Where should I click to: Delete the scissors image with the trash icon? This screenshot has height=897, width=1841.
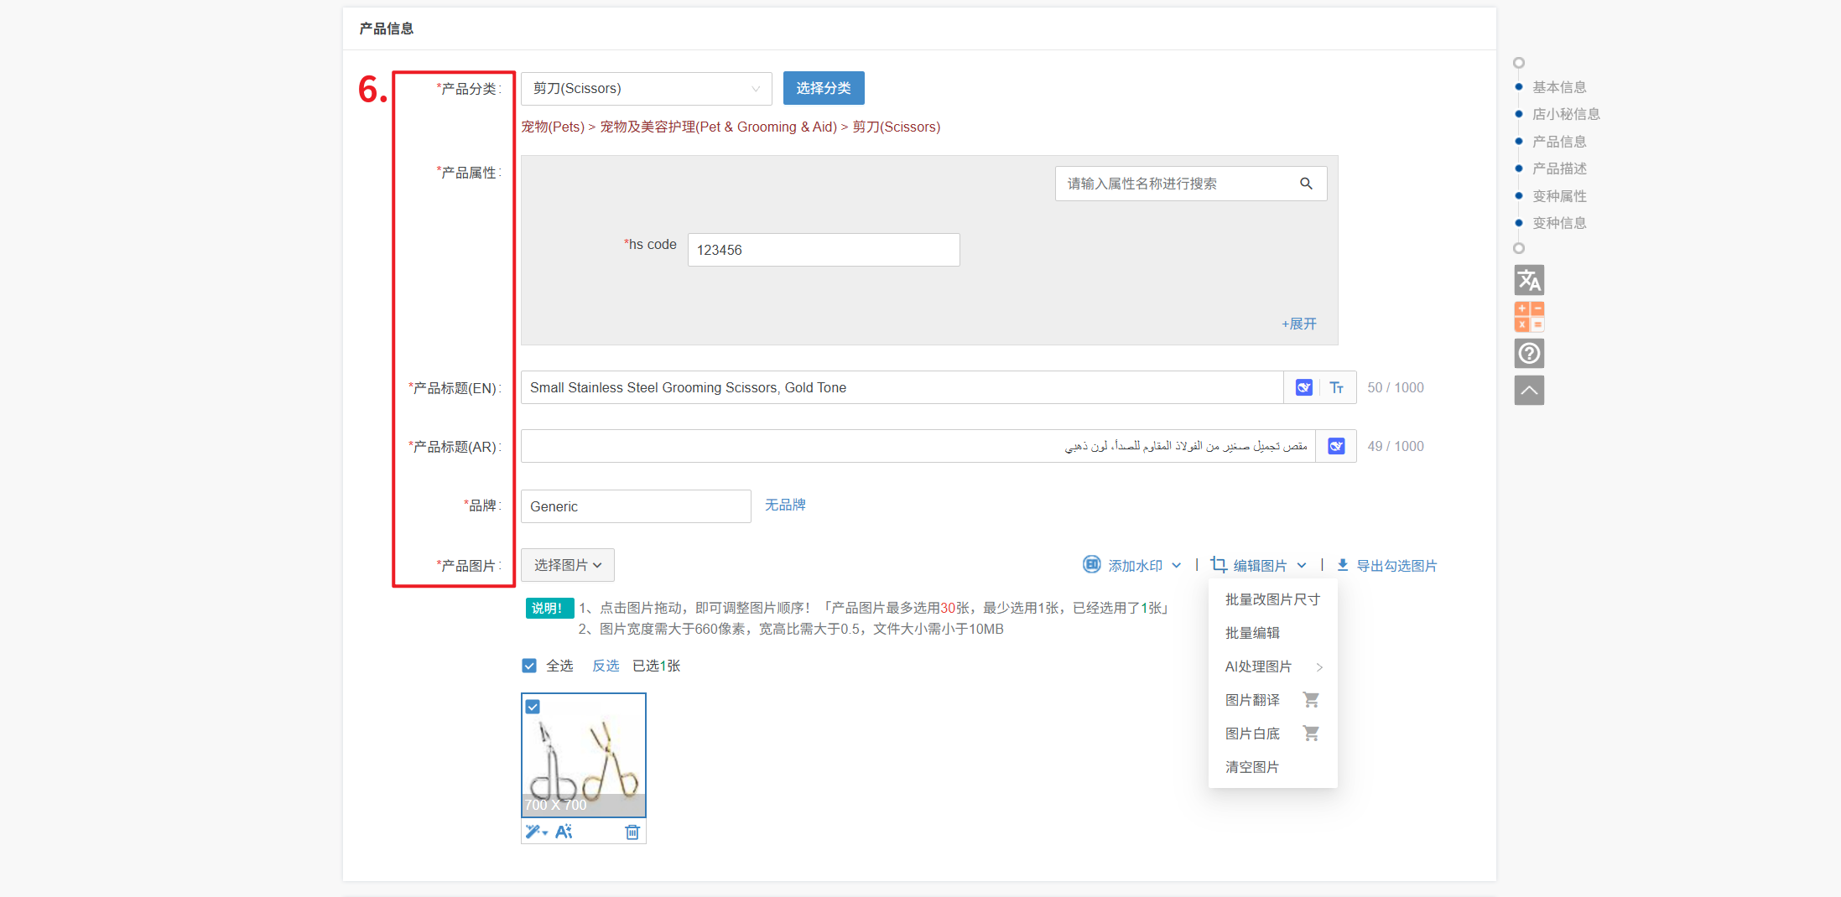tap(632, 832)
